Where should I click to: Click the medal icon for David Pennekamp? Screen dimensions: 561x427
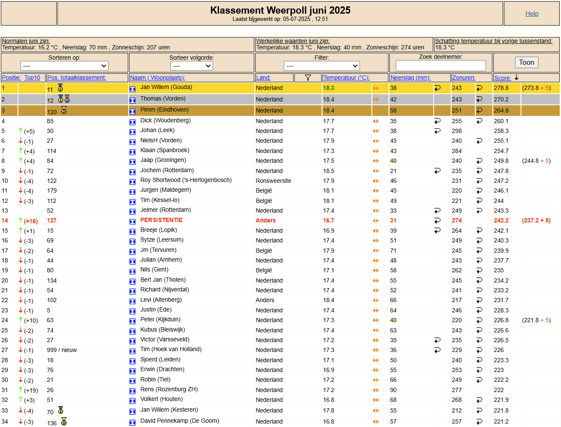64,421
